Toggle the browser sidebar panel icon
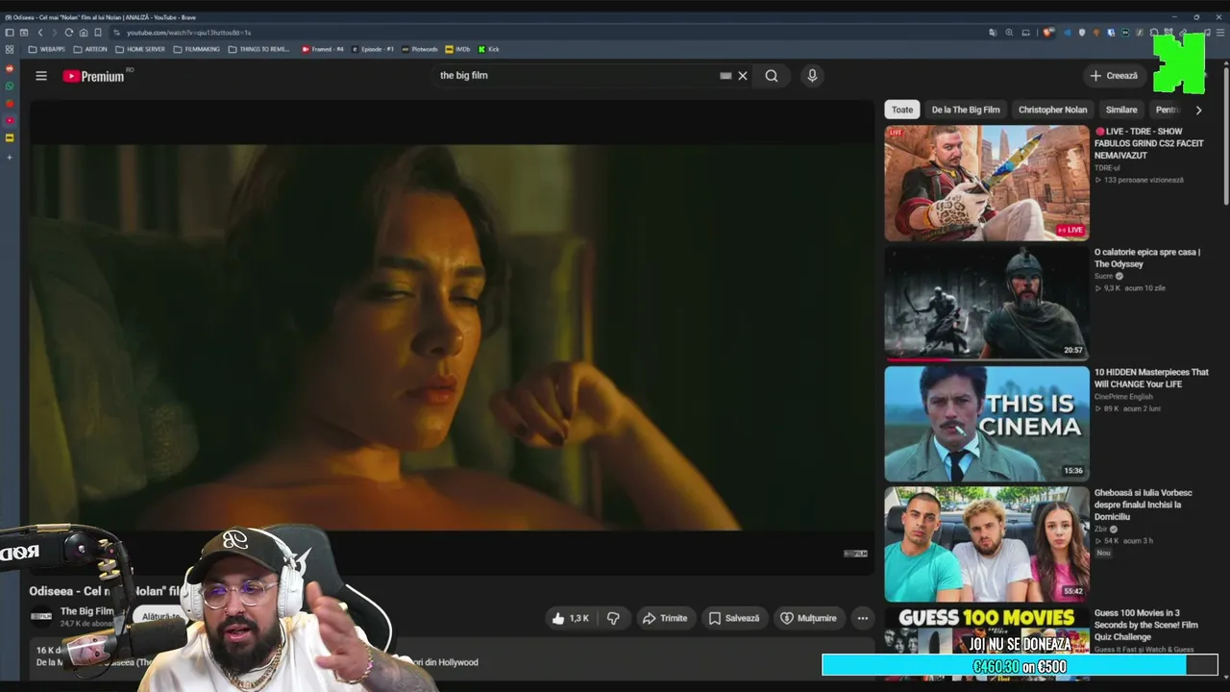Viewport: 1230px width, 692px height. point(10,33)
